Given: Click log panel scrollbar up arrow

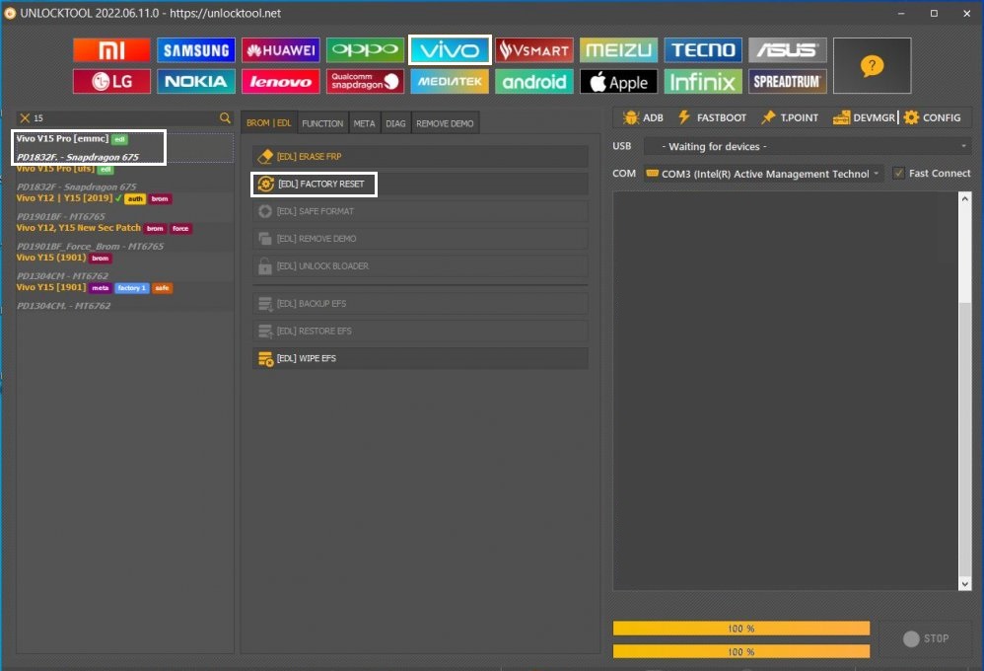Looking at the screenshot, I should point(964,198).
